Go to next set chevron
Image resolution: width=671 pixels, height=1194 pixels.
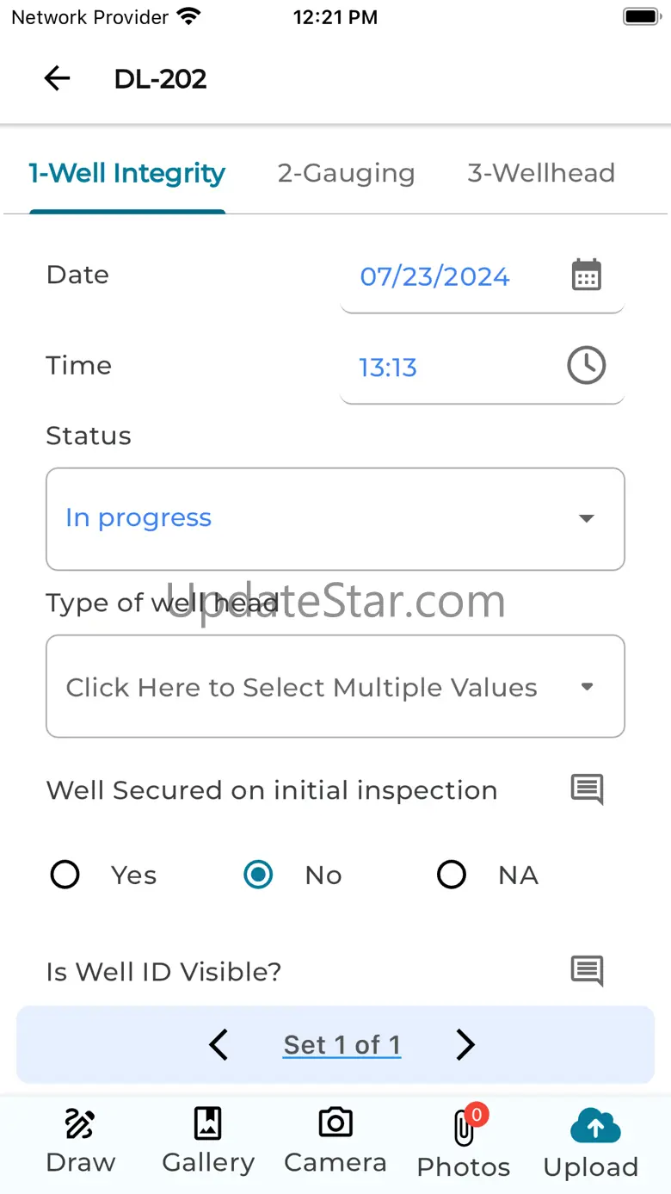[465, 1044]
